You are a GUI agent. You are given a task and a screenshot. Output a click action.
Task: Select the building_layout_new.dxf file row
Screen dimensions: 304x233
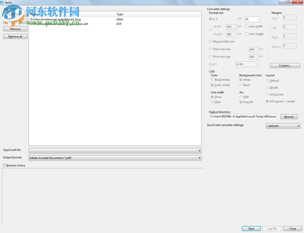point(115,24)
